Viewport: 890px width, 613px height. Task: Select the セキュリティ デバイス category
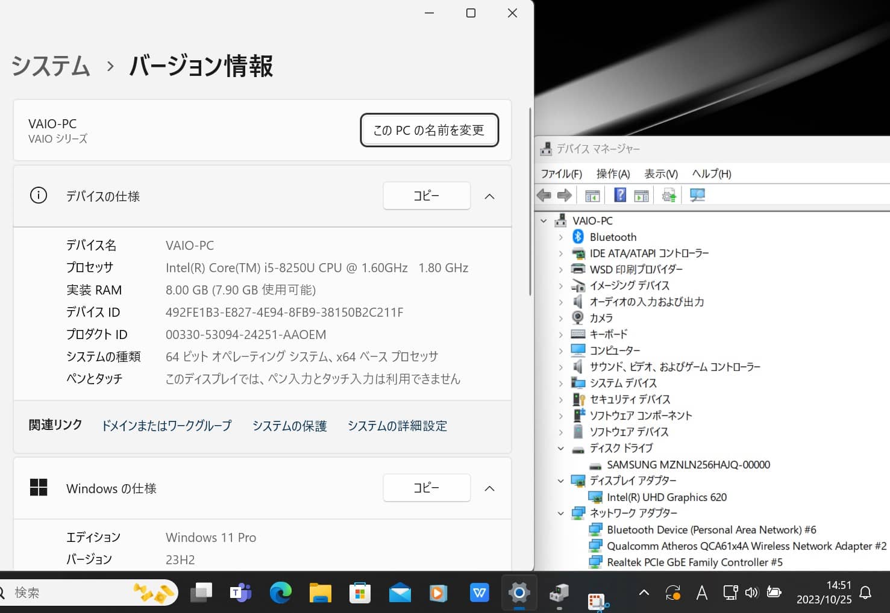coord(629,399)
